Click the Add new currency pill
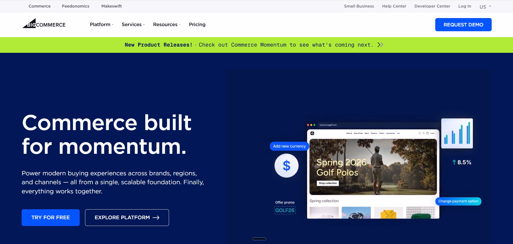The image size is (513, 244). pos(289,146)
